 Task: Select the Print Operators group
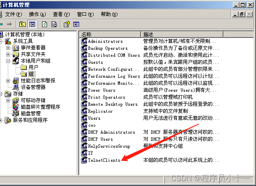(107, 97)
